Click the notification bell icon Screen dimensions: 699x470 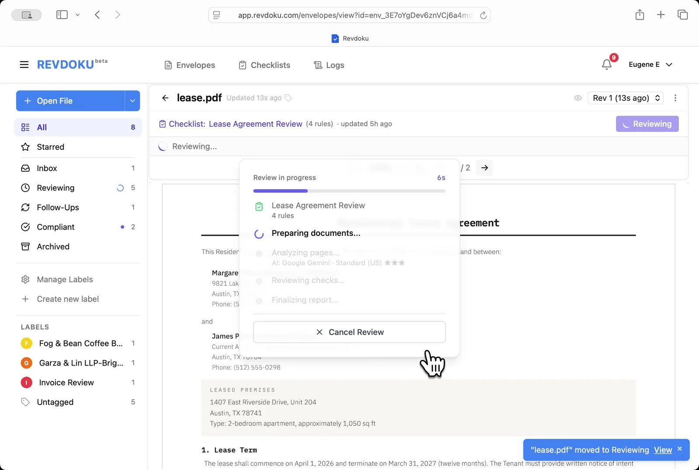[x=606, y=65]
